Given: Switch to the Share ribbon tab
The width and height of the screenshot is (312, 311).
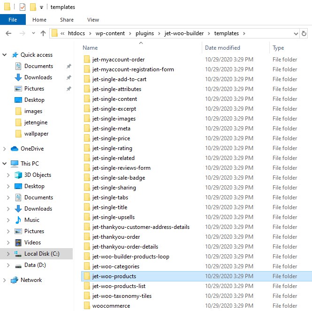Looking at the screenshot, I should coord(67,20).
